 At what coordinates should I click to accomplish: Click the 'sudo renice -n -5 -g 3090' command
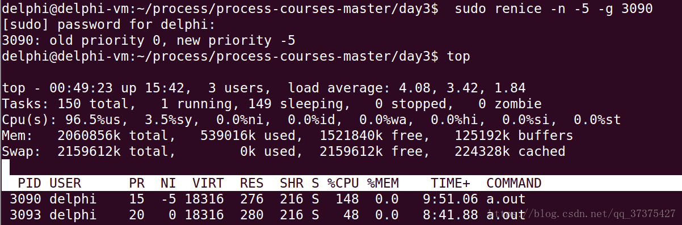click(554, 9)
